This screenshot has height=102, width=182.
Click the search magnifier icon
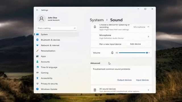point(75,28)
